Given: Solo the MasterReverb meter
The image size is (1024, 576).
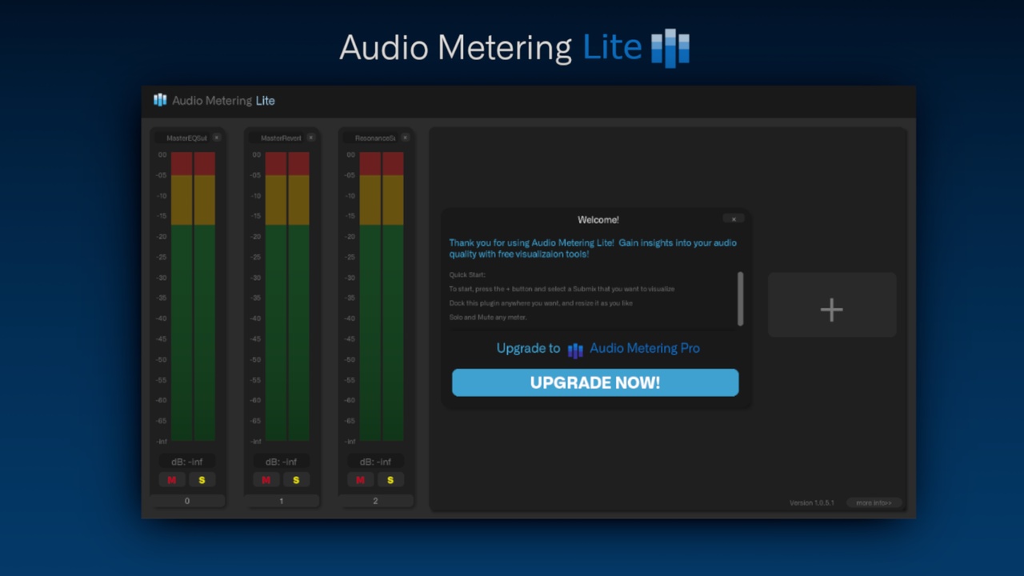Looking at the screenshot, I should pyautogui.click(x=296, y=480).
